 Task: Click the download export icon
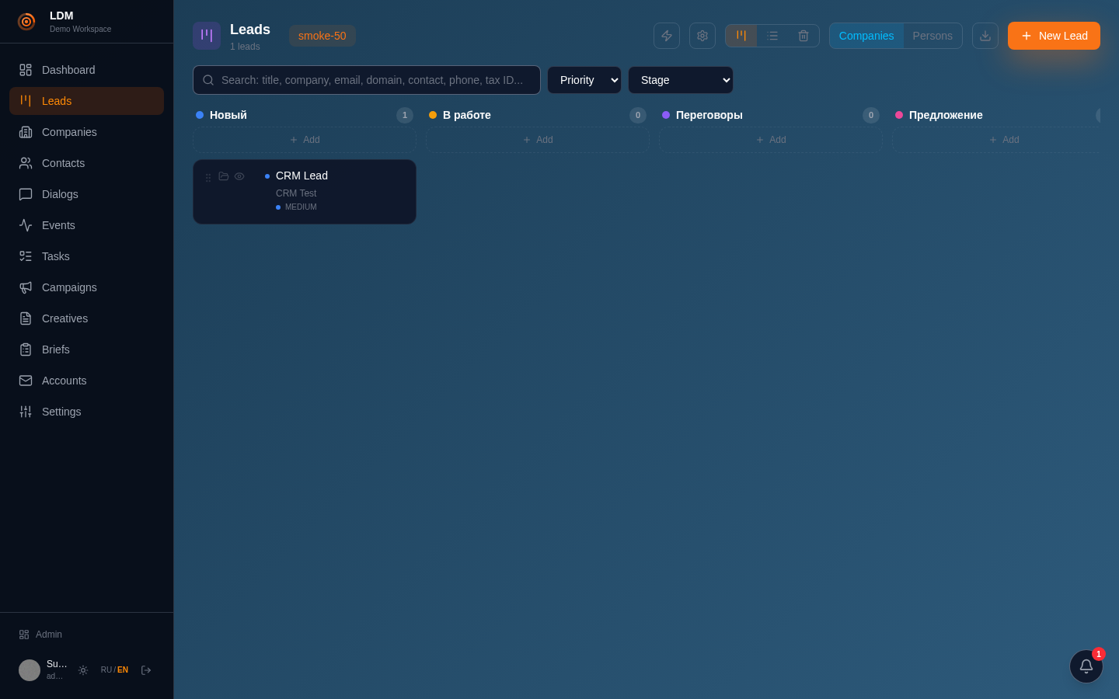coord(985,36)
